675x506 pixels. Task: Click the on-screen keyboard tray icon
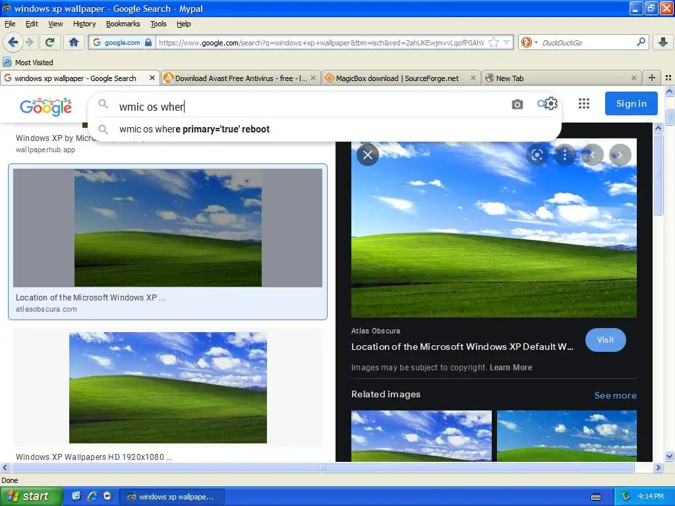596,497
